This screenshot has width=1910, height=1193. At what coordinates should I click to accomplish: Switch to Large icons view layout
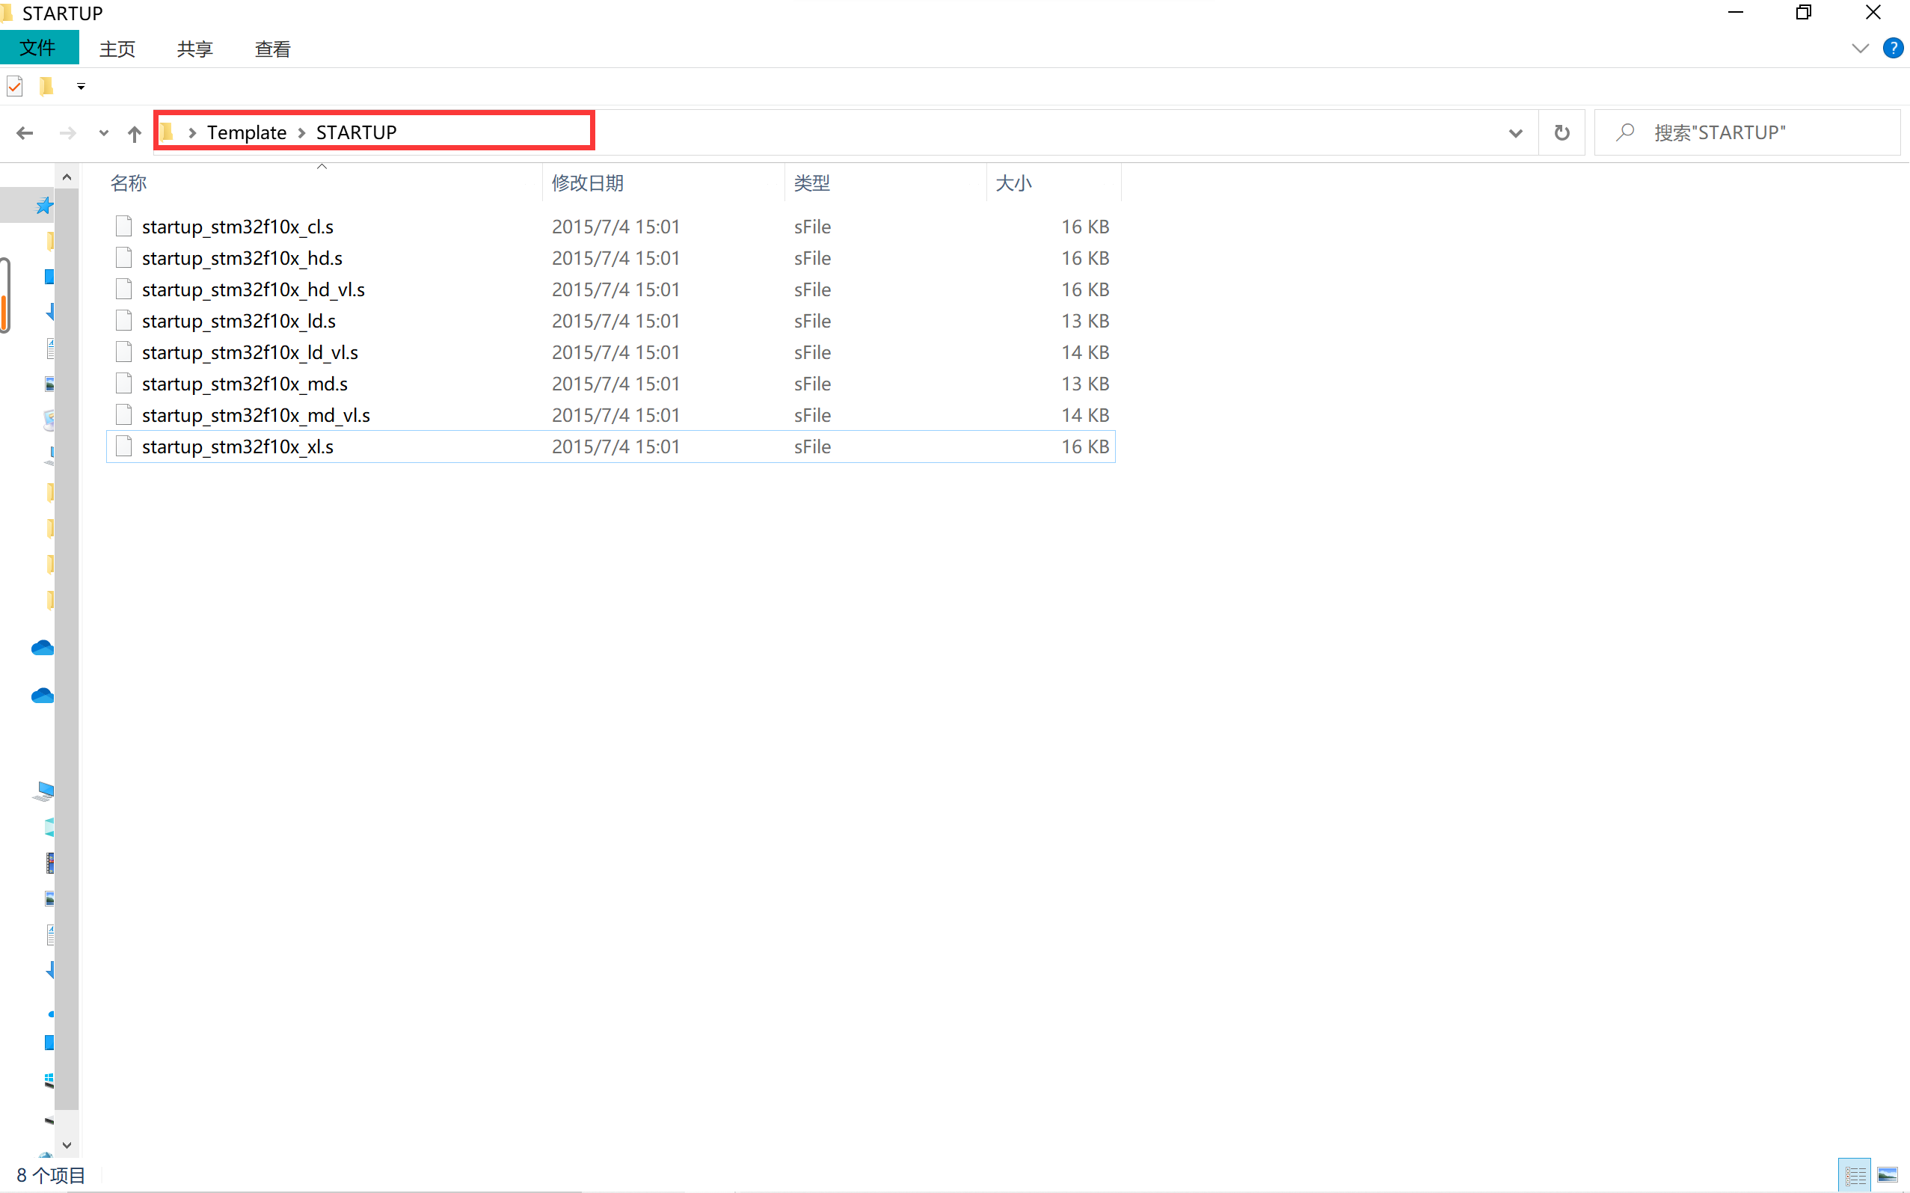click(x=1887, y=1176)
